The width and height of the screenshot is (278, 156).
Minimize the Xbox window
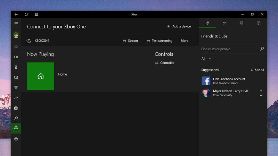(243, 14)
